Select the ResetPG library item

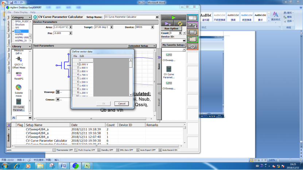[19, 76]
